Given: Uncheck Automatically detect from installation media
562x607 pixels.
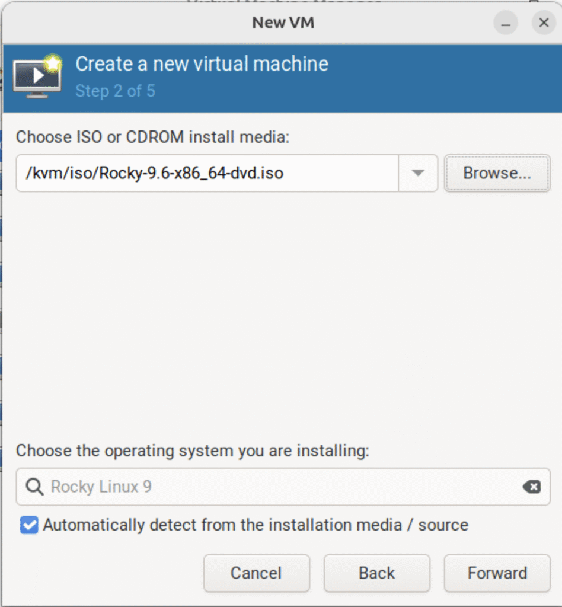Looking at the screenshot, I should [x=30, y=525].
